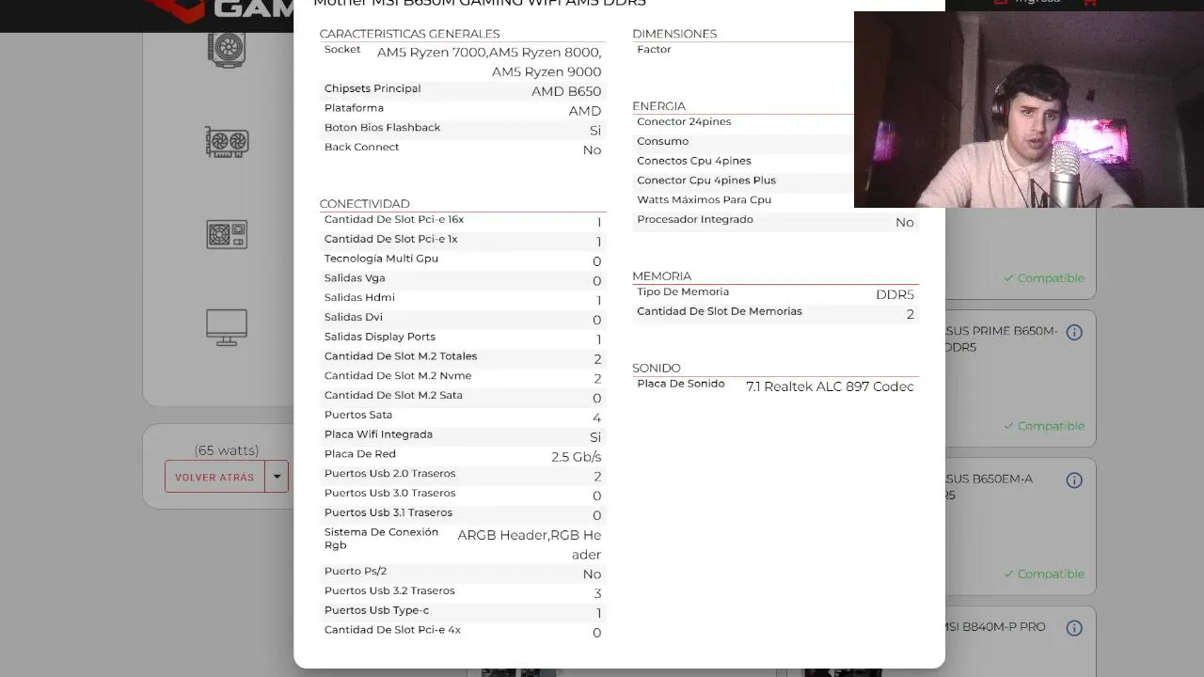Open info icon on ASUS PRIME B650M card

(x=1074, y=332)
